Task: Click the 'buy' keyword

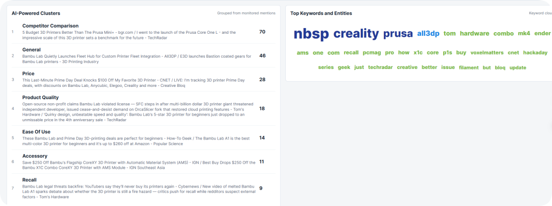Action: click(461, 53)
